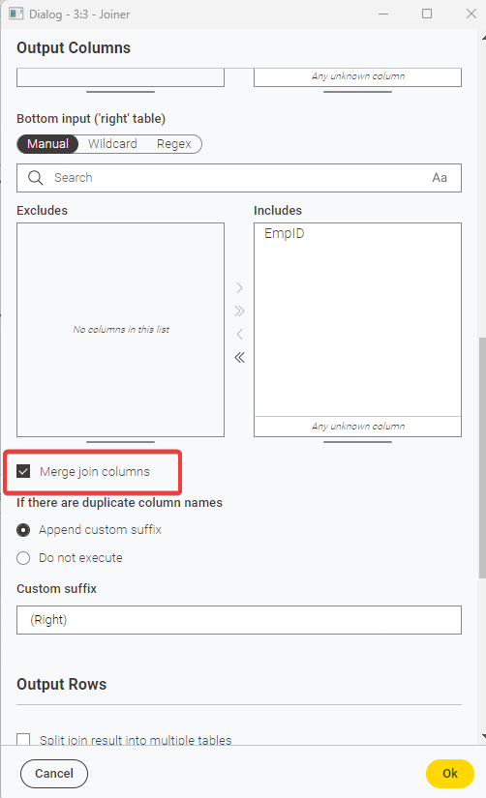
Task: Toggle case-sensitive search Aa icon
Action: click(x=440, y=178)
